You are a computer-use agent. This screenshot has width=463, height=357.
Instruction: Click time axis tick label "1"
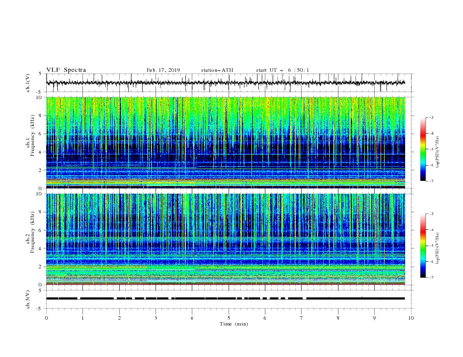[x=82, y=318]
